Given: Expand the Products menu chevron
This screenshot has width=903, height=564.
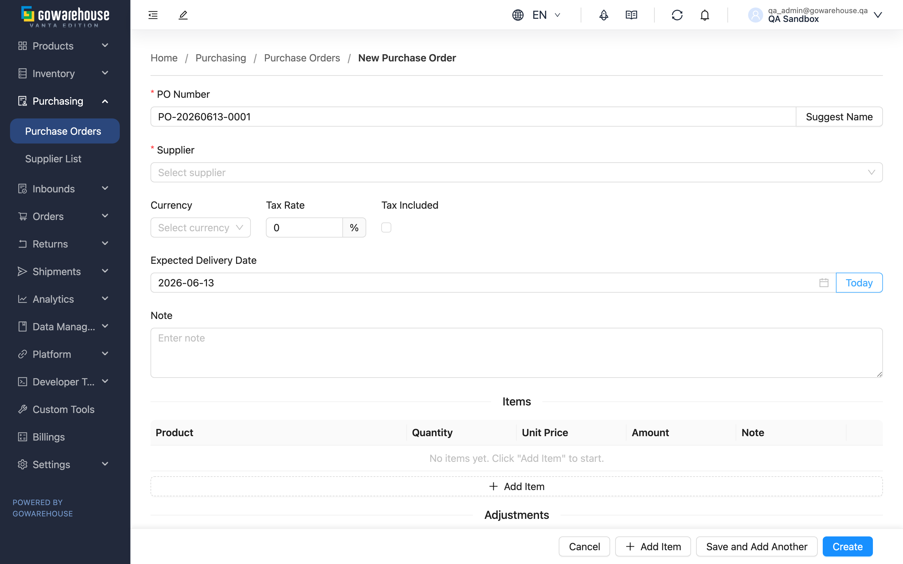Looking at the screenshot, I should click(x=105, y=45).
